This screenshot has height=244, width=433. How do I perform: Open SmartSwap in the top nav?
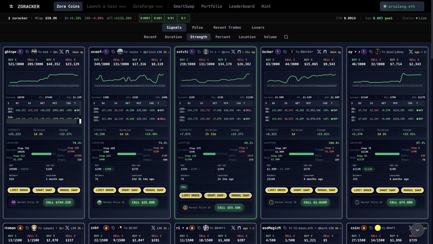pyautogui.click(x=184, y=6)
